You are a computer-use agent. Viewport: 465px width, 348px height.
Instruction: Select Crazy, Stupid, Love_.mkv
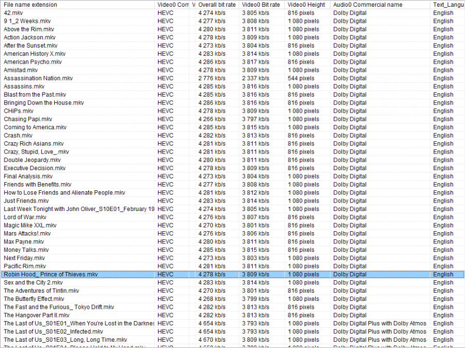click(36, 152)
